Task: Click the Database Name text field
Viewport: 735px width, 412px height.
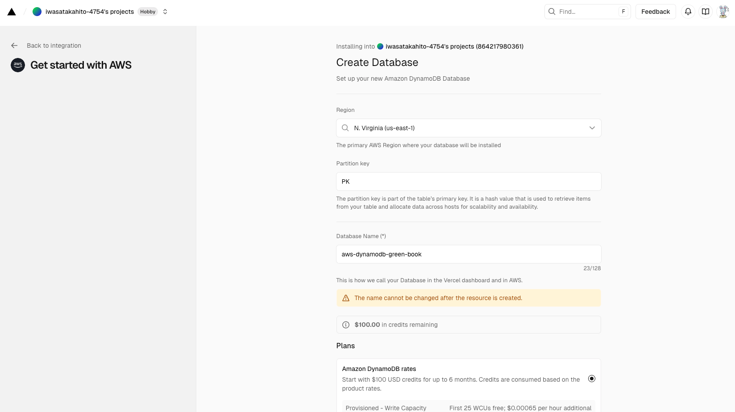Action: click(x=469, y=254)
